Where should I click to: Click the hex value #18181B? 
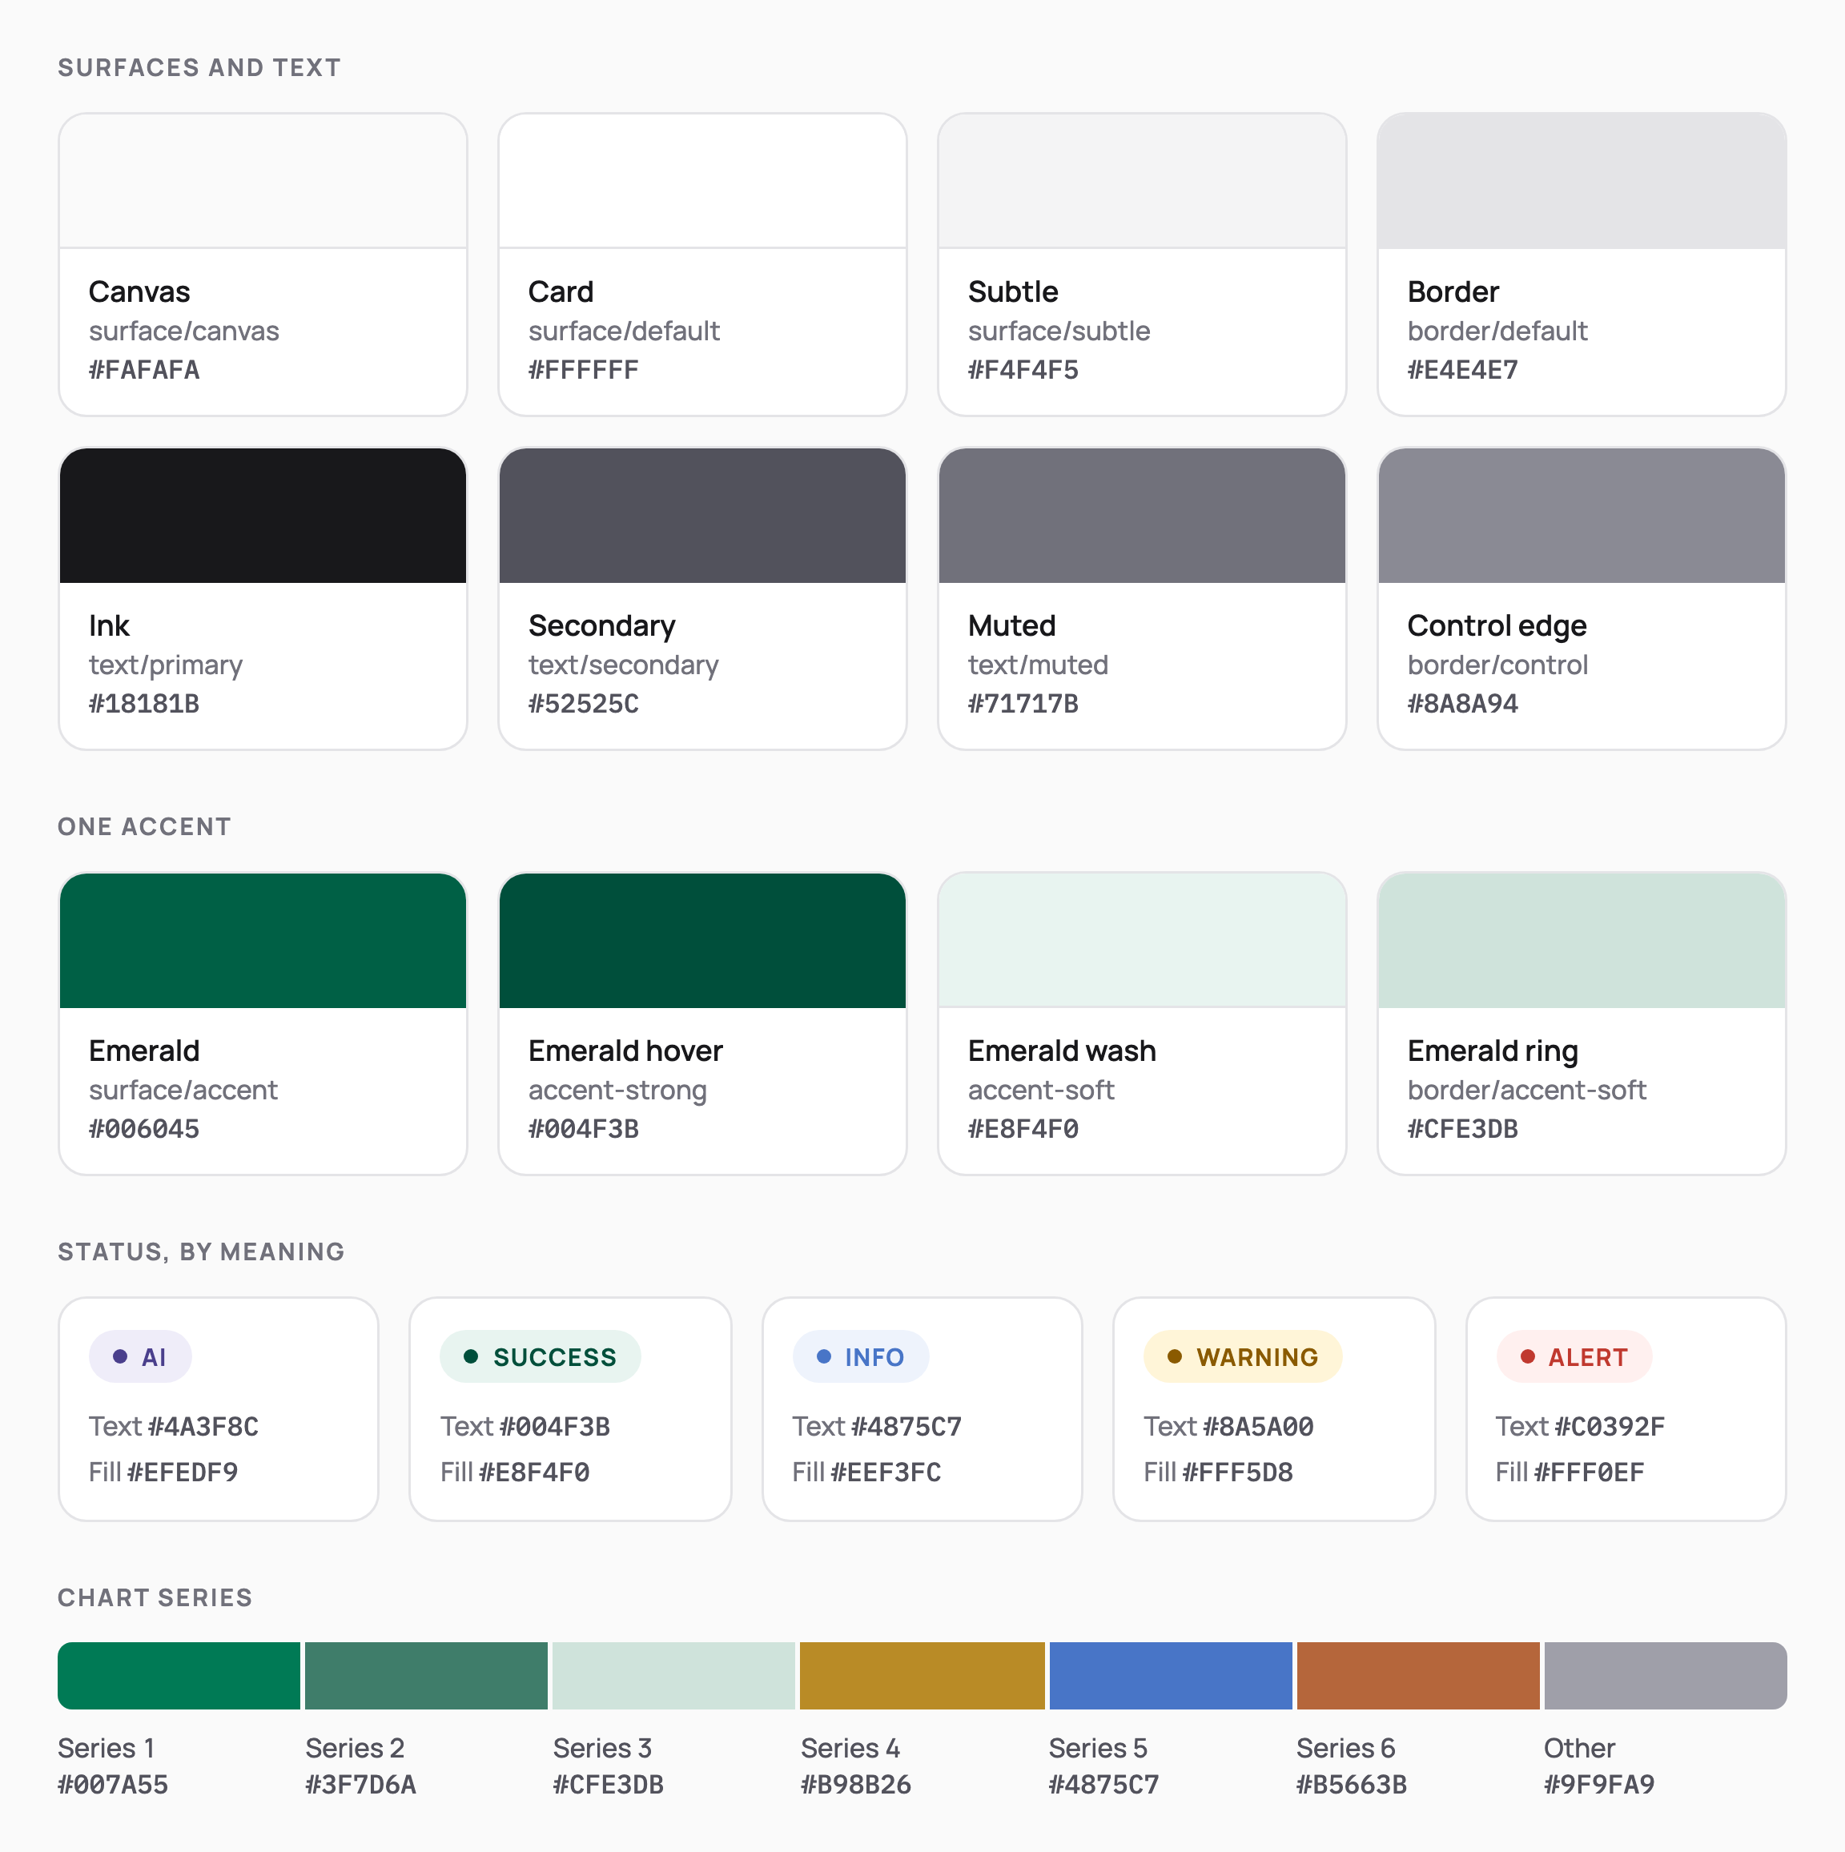tap(144, 704)
